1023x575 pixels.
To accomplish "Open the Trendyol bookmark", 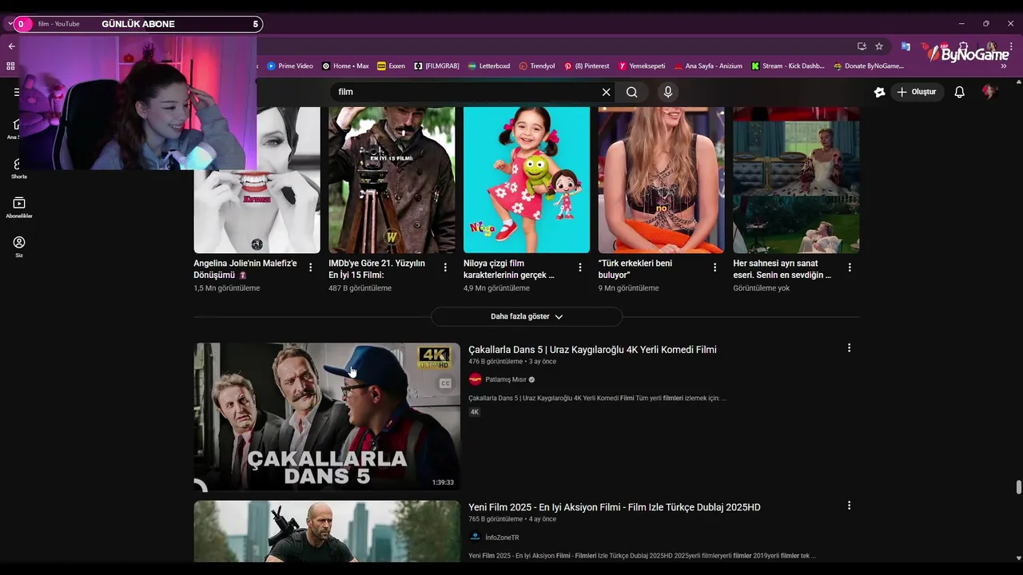I will (x=537, y=66).
